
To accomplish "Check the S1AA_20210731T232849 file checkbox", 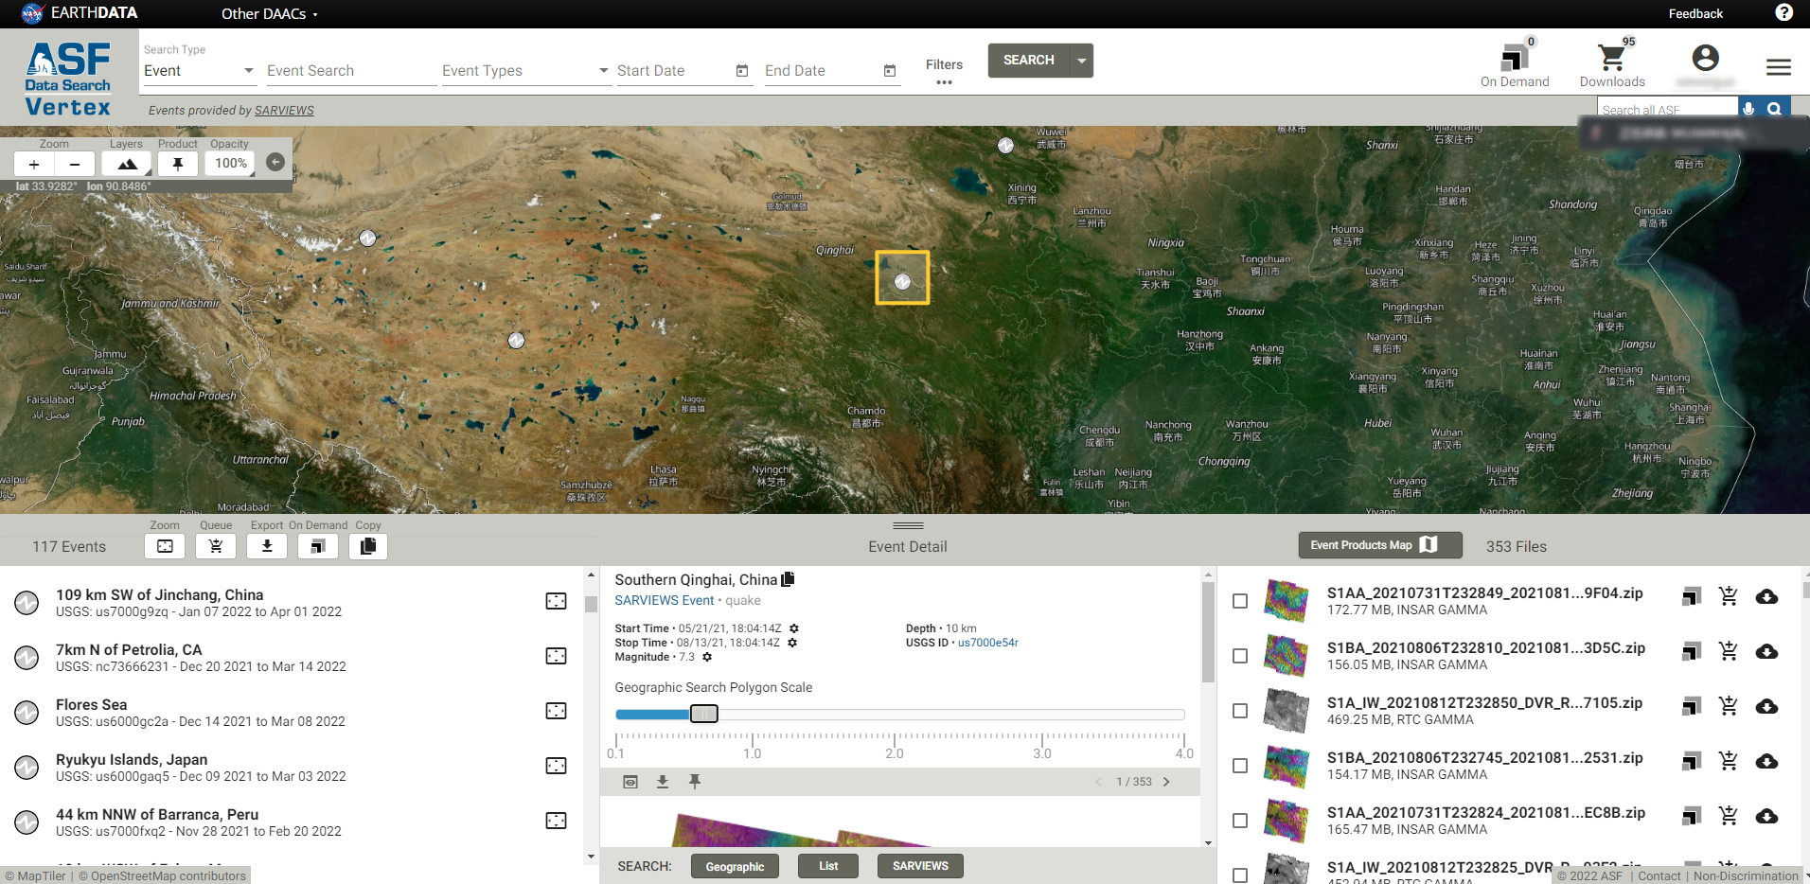I will (x=1240, y=601).
